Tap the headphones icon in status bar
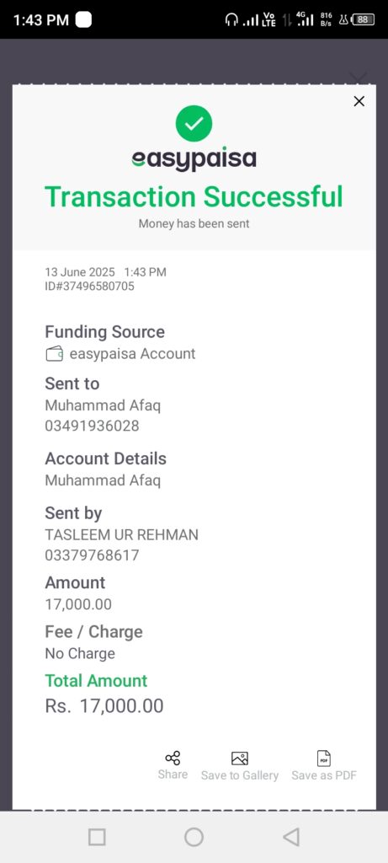The image size is (388, 863). (x=232, y=20)
